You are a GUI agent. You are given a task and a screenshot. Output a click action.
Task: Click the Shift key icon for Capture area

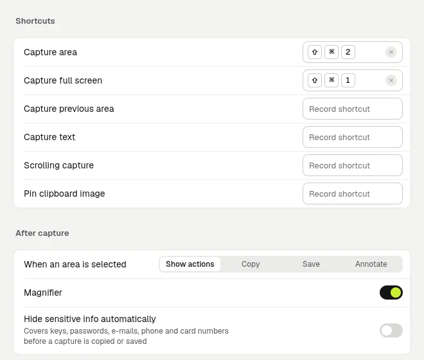pyautogui.click(x=315, y=52)
